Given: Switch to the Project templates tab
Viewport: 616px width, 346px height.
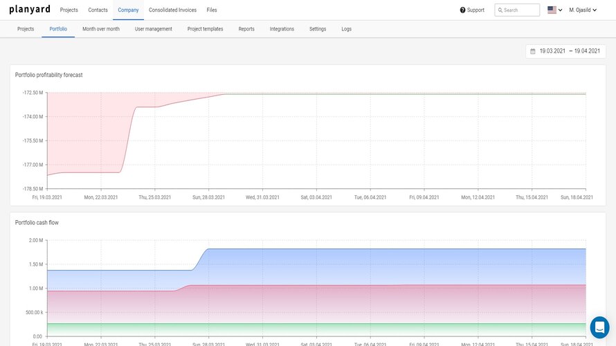Looking at the screenshot, I should click(x=205, y=29).
